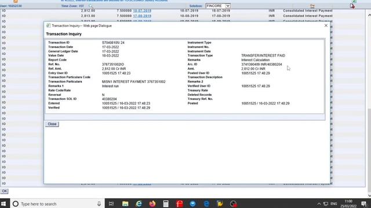Close the Transaction Inquiry dialog with X
Image resolution: width=371 pixels, height=208 pixels.
(326, 25)
